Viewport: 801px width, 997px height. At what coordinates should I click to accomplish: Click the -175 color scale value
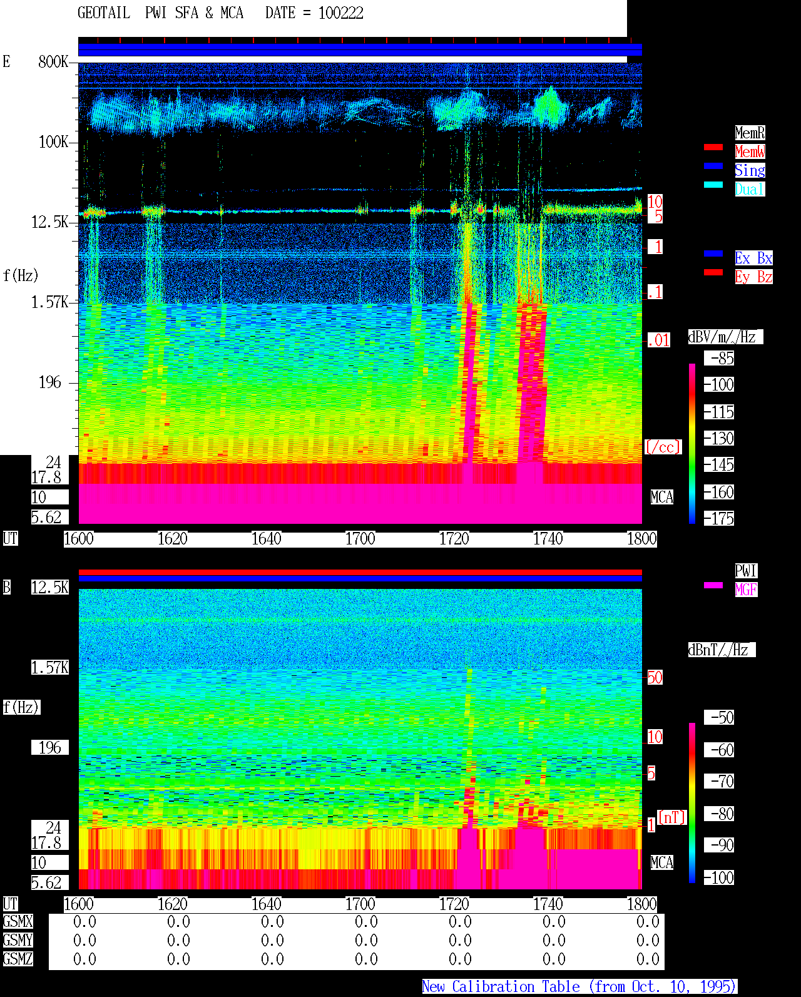(719, 518)
